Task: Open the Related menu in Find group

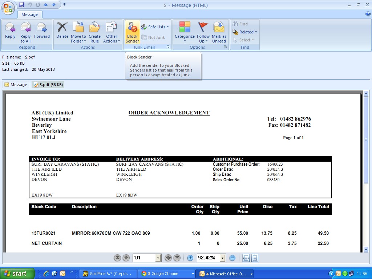Action: (x=245, y=32)
